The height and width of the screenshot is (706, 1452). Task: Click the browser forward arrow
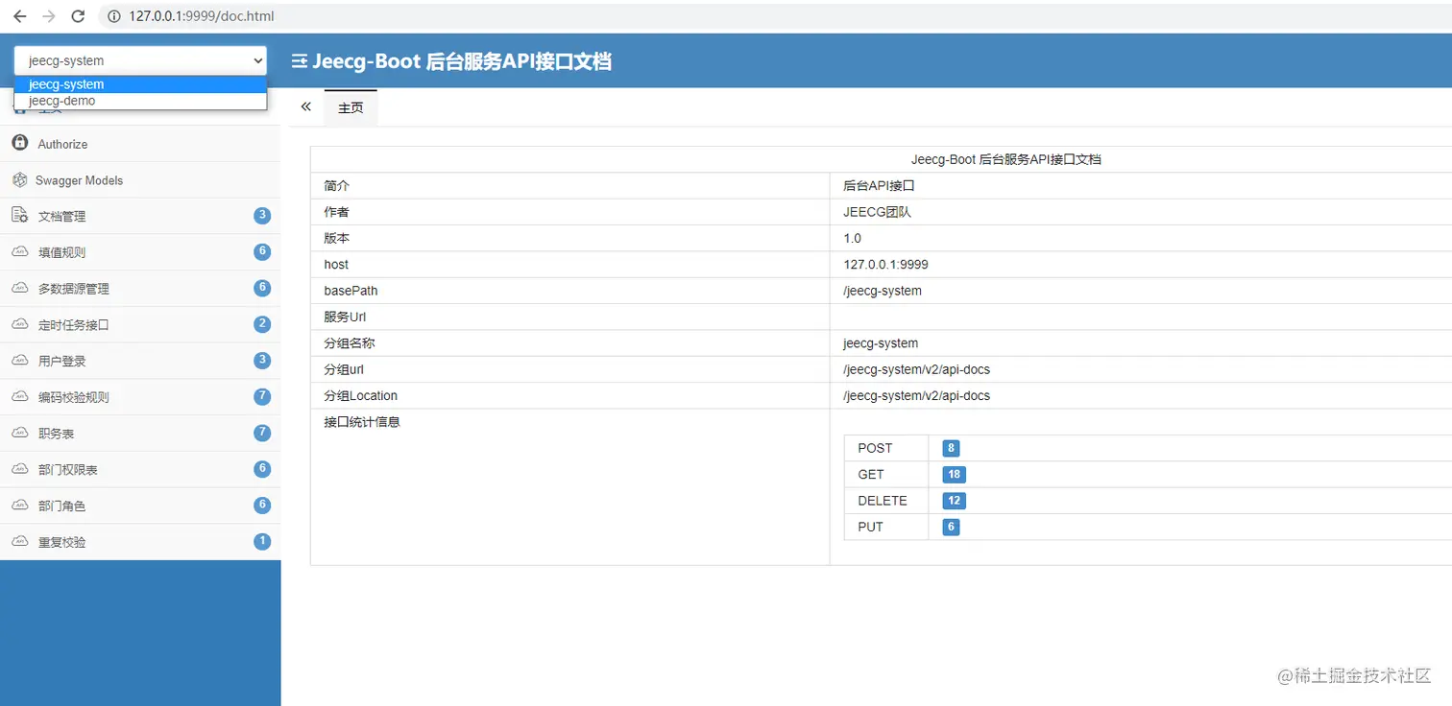coord(49,16)
